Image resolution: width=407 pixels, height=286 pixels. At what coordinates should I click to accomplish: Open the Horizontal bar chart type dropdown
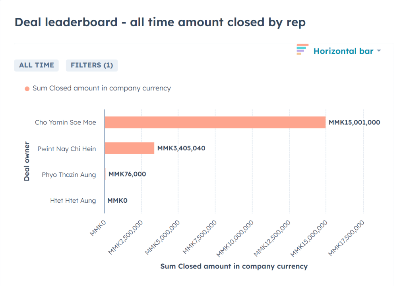[x=343, y=51]
